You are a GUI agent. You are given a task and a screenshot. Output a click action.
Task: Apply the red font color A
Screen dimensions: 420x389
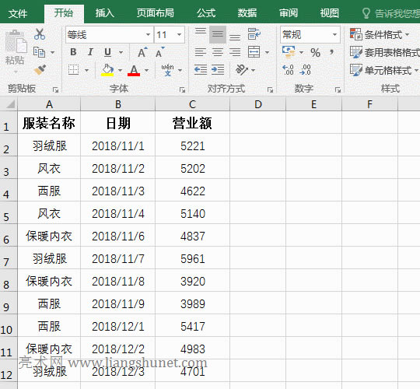coord(134,70)
